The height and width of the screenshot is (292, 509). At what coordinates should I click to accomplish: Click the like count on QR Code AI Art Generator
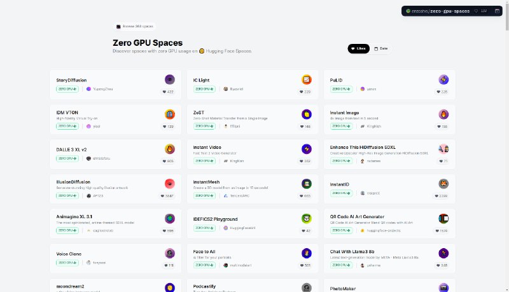[442, 231]
